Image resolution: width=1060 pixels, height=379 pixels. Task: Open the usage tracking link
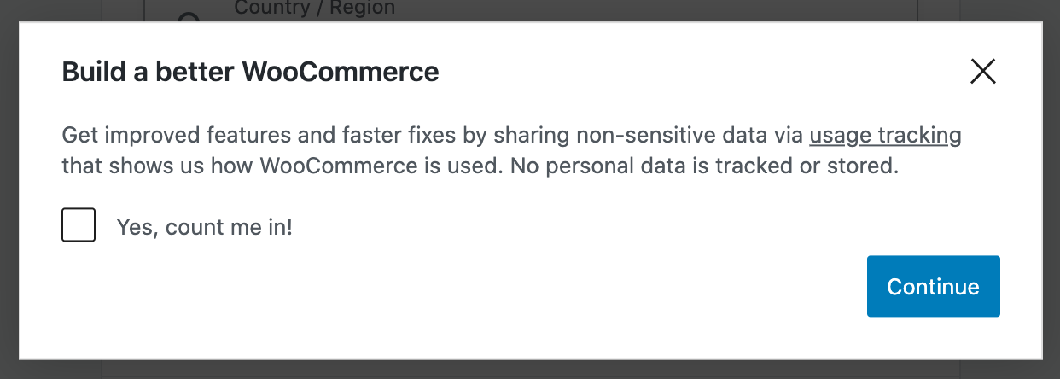tap(885, 135)
